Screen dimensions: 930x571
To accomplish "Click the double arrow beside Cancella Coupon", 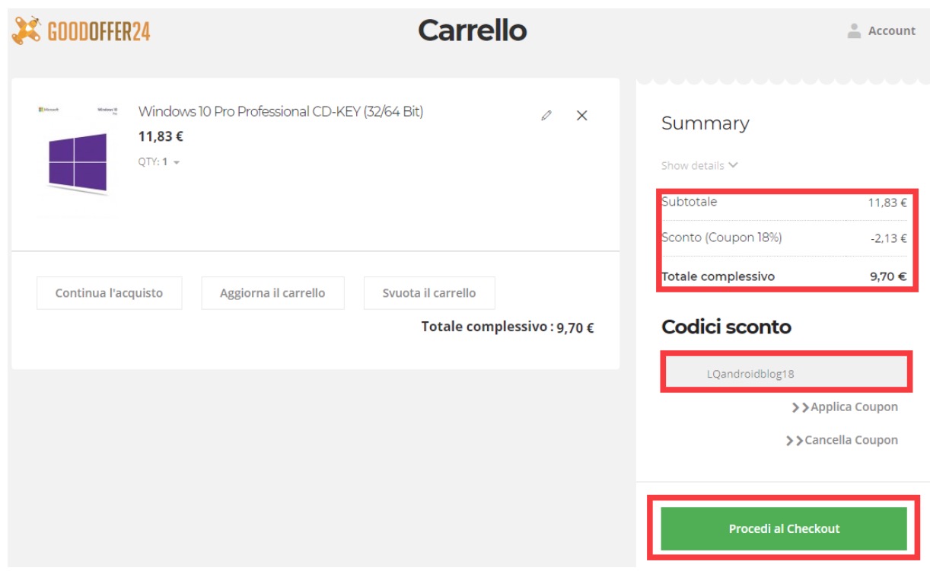I will [794, 441].
